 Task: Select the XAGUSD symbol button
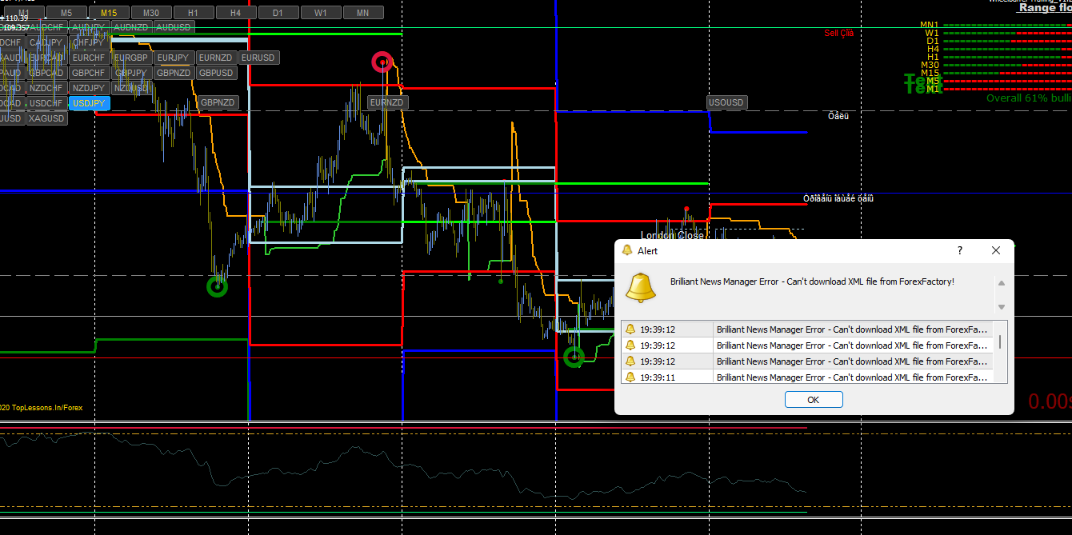coord(46,118)
